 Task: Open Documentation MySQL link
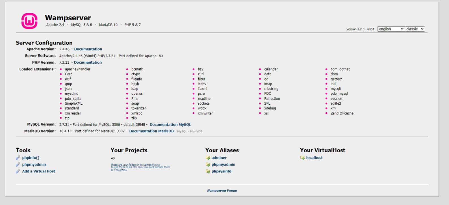[x=170, y=125]
